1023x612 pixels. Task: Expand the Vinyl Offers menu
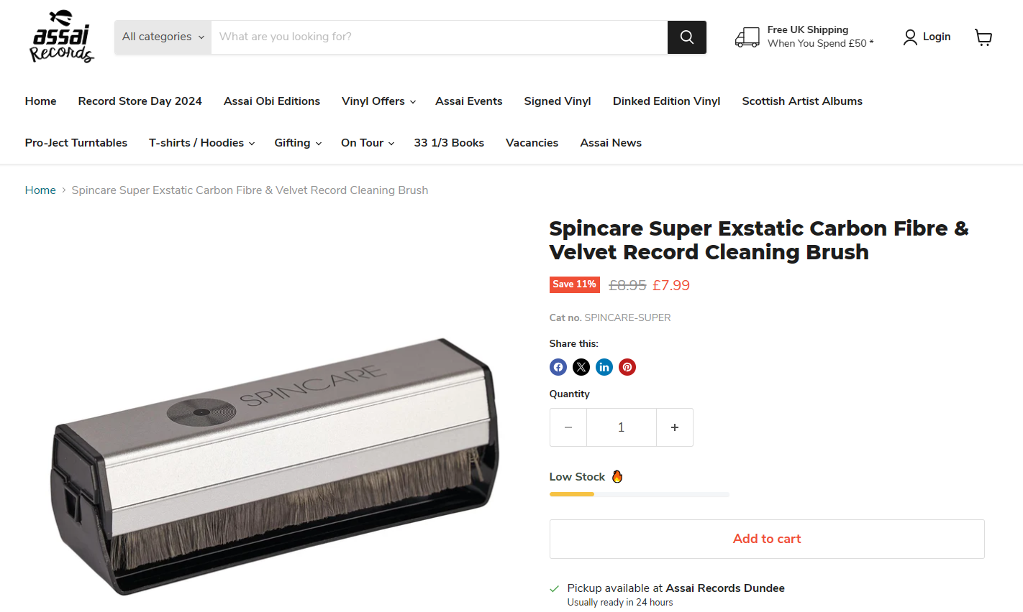click(x=378, y=101)
